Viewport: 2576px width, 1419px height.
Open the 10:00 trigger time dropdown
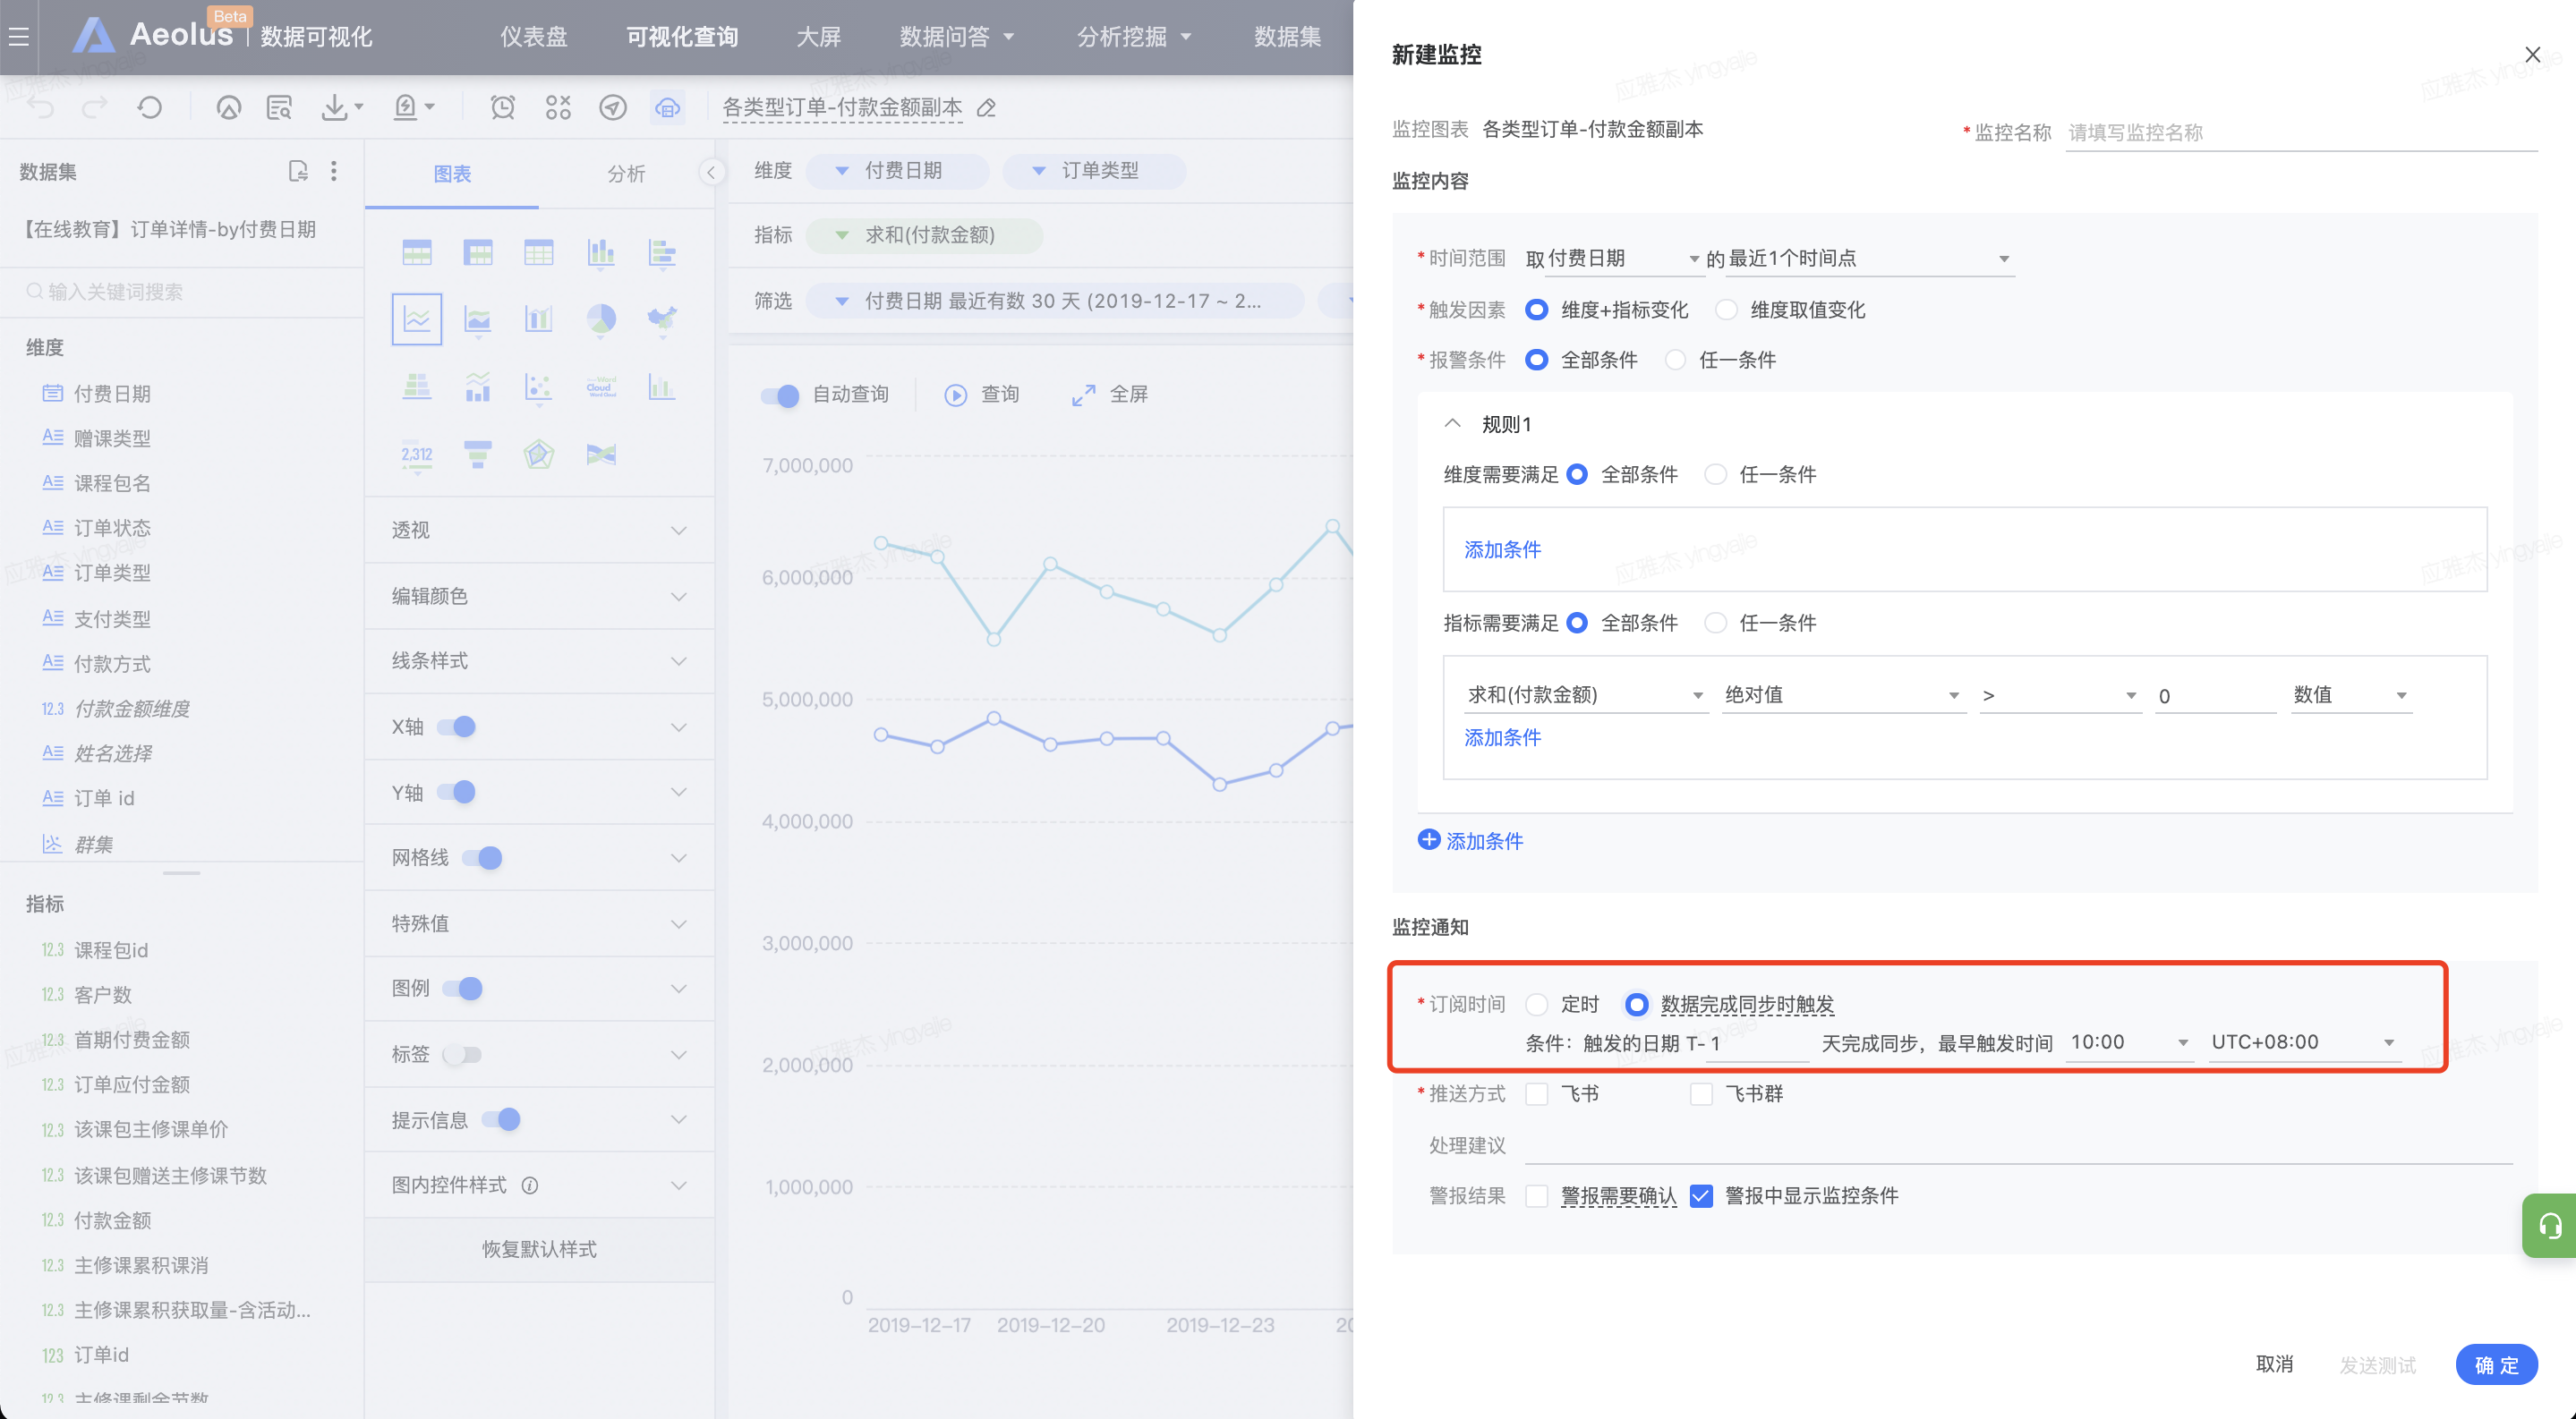click(x=2130, y=1042)
